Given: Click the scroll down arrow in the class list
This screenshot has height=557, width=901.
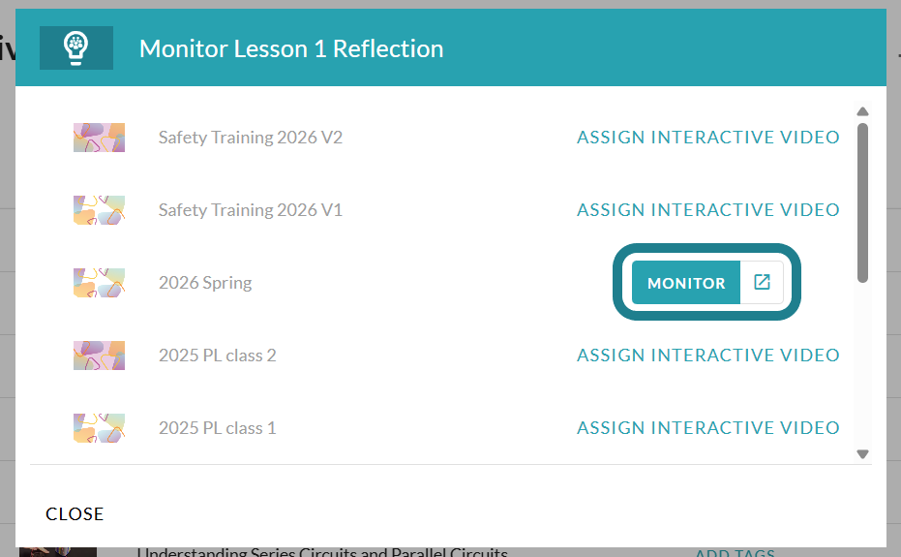Looking at the screenshot, I should coord(862,454).
